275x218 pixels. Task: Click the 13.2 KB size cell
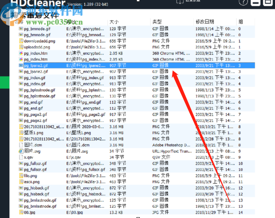116,213
